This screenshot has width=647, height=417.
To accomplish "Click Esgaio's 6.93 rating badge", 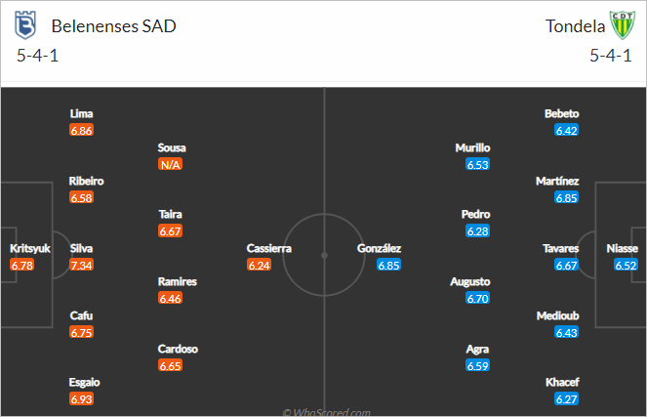I will tap(81, 399).
